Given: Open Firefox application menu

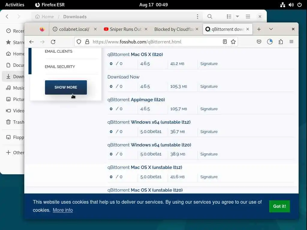Looking at the screenshot, I should [x=291, y=42].
